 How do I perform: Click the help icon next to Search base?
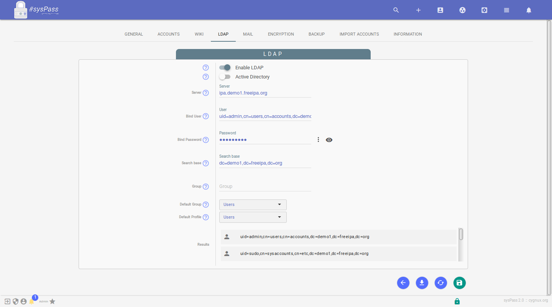click(206, 163)
